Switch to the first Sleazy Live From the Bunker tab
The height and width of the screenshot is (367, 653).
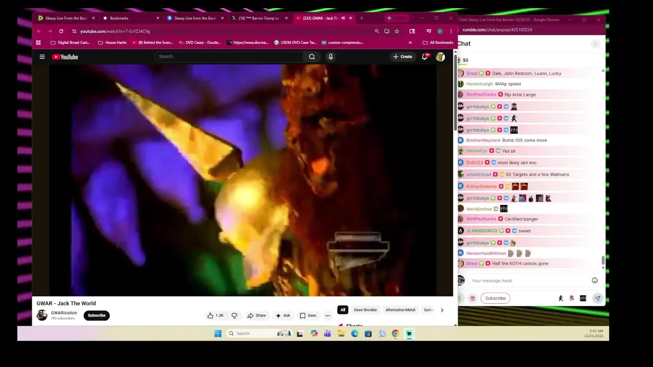(66, 18)
